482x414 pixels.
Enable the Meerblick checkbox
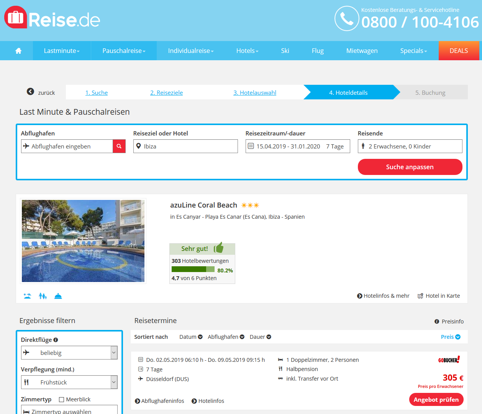pos(61,399)
